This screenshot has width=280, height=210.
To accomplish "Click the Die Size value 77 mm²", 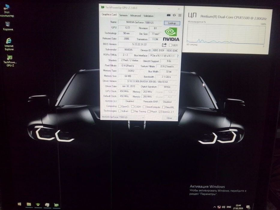I will tap(155, 34).
